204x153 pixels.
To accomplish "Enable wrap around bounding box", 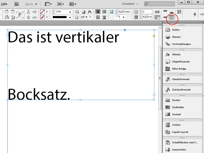I will tap(104, 12).
